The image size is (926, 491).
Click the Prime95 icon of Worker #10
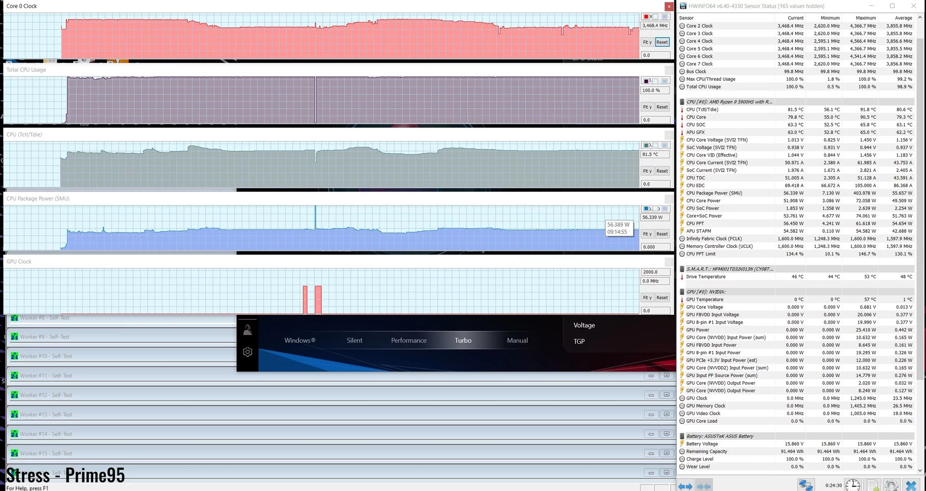[x=14, y=356]
